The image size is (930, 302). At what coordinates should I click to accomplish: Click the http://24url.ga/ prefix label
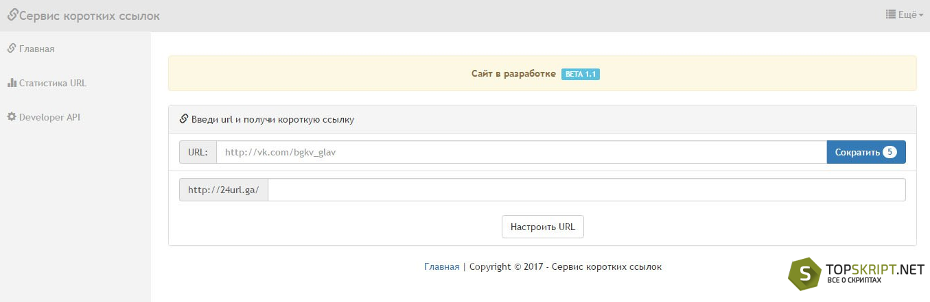224,190
